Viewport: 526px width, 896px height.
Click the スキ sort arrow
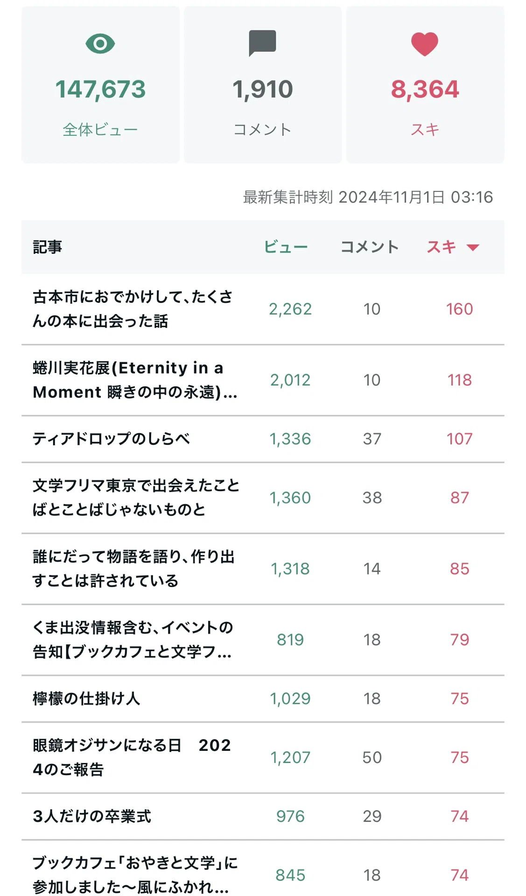coord(473,247)
